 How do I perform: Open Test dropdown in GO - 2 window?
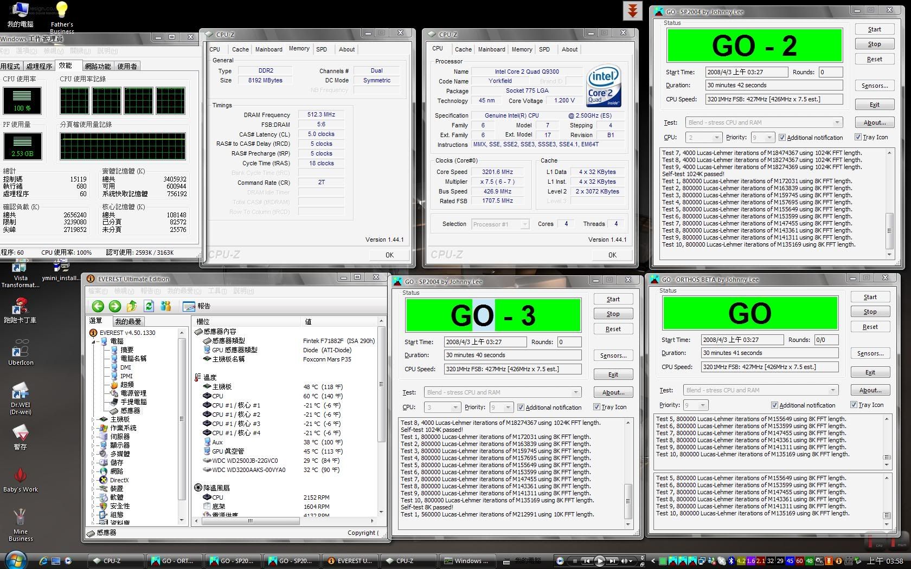click(764, 122)
